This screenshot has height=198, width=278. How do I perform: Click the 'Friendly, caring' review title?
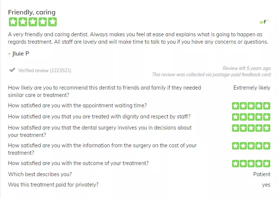pyautogui.click(x=32, y=12)
